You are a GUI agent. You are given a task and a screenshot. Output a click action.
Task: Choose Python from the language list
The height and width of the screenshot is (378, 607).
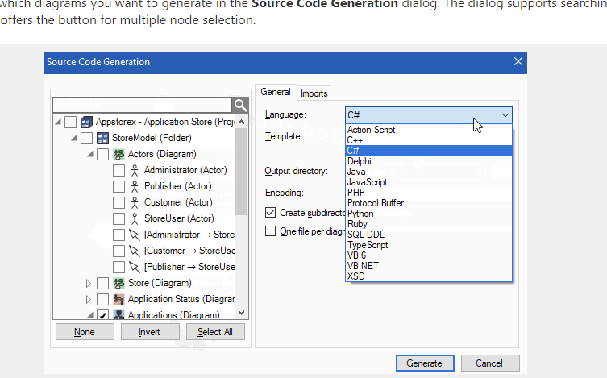click(360, 214)
